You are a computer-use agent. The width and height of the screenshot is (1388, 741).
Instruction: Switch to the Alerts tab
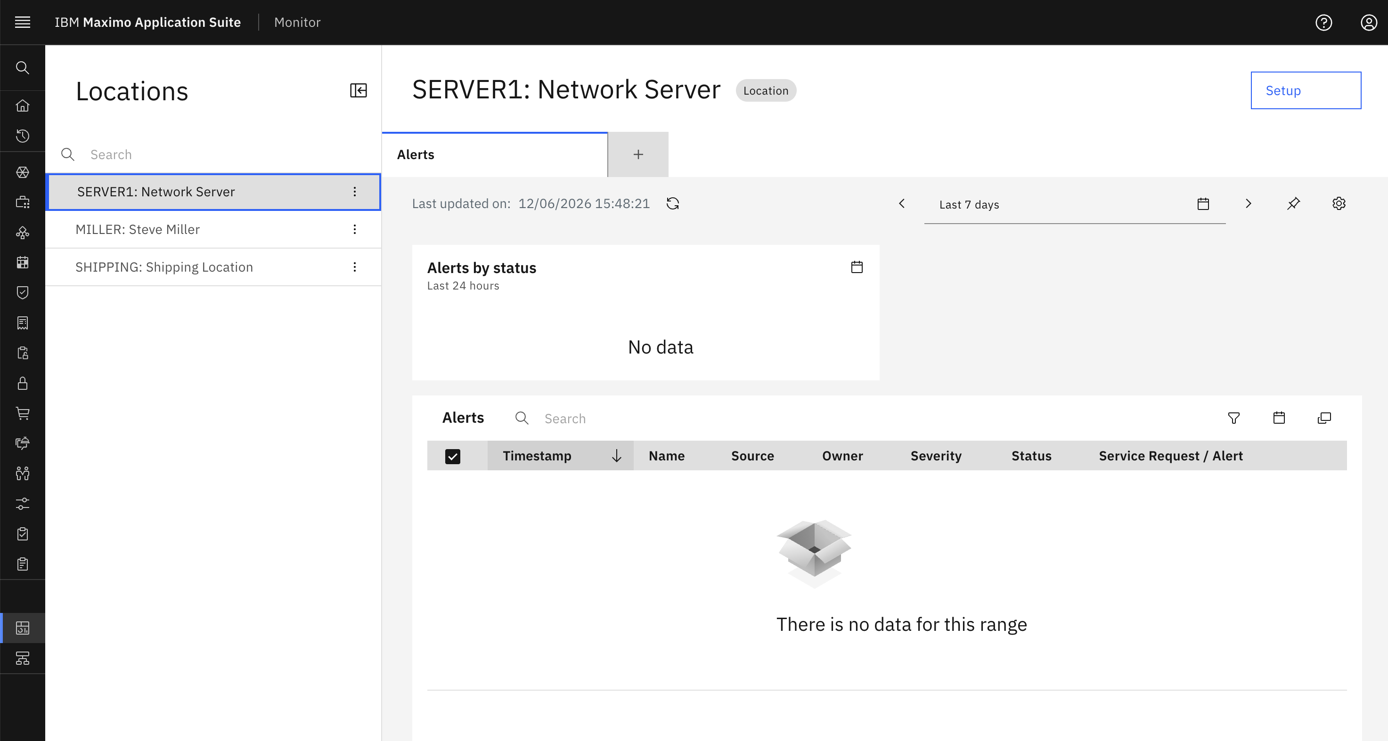495,154
